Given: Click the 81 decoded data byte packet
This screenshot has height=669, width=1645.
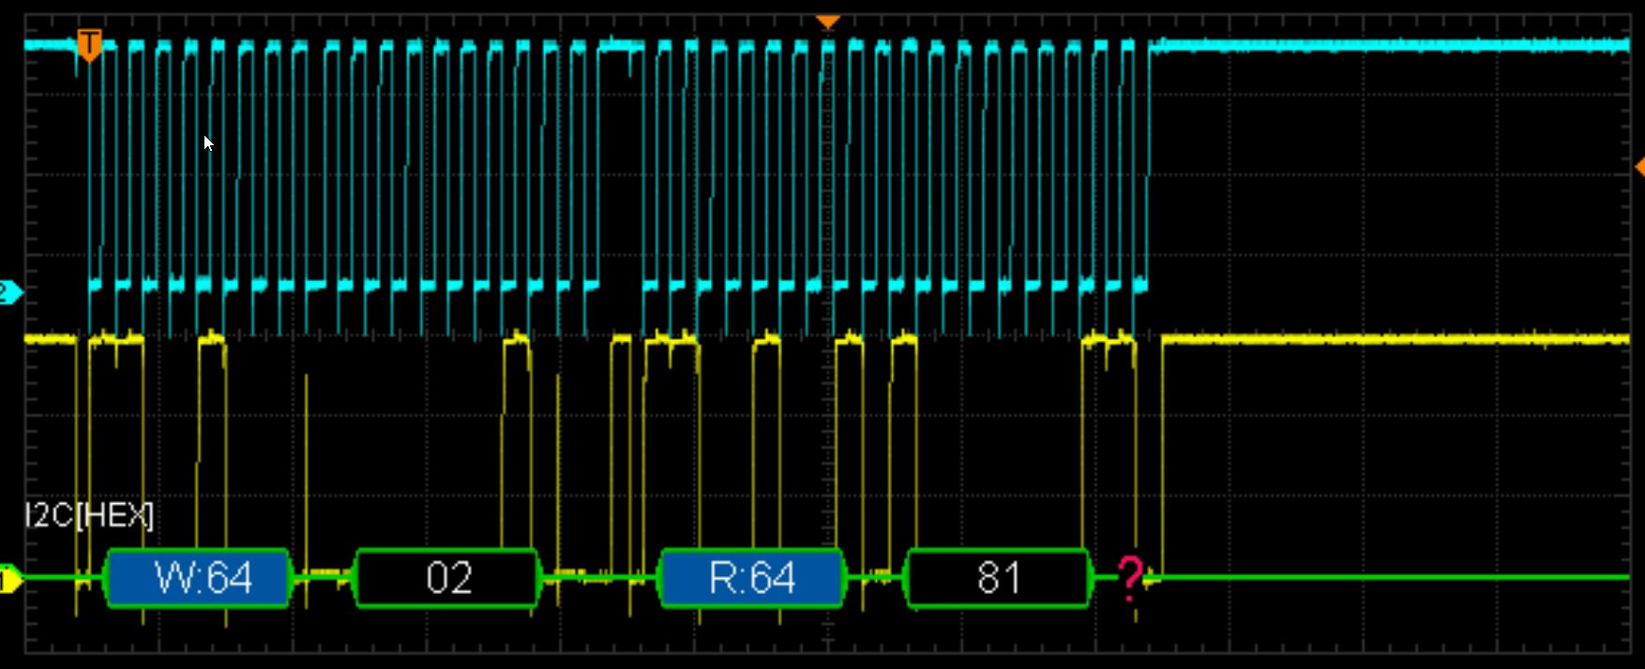Looking at the screenshot, I should [x=998, y=578].
